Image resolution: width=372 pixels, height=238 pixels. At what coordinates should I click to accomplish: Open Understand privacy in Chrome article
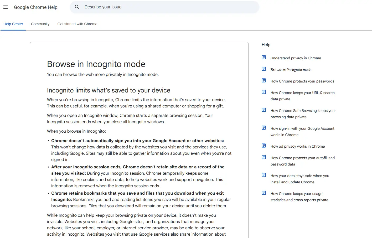pyautogui.click(x=296, y=58)
